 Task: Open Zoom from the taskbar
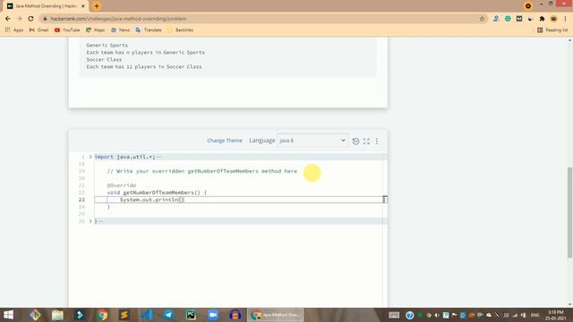(213, 315)
